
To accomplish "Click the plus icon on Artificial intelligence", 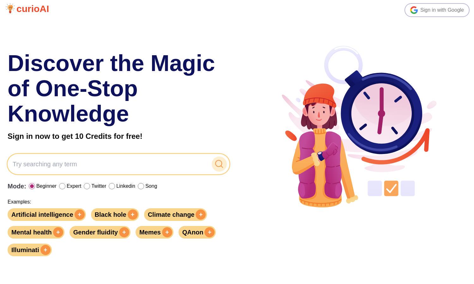I will [80, 215].
